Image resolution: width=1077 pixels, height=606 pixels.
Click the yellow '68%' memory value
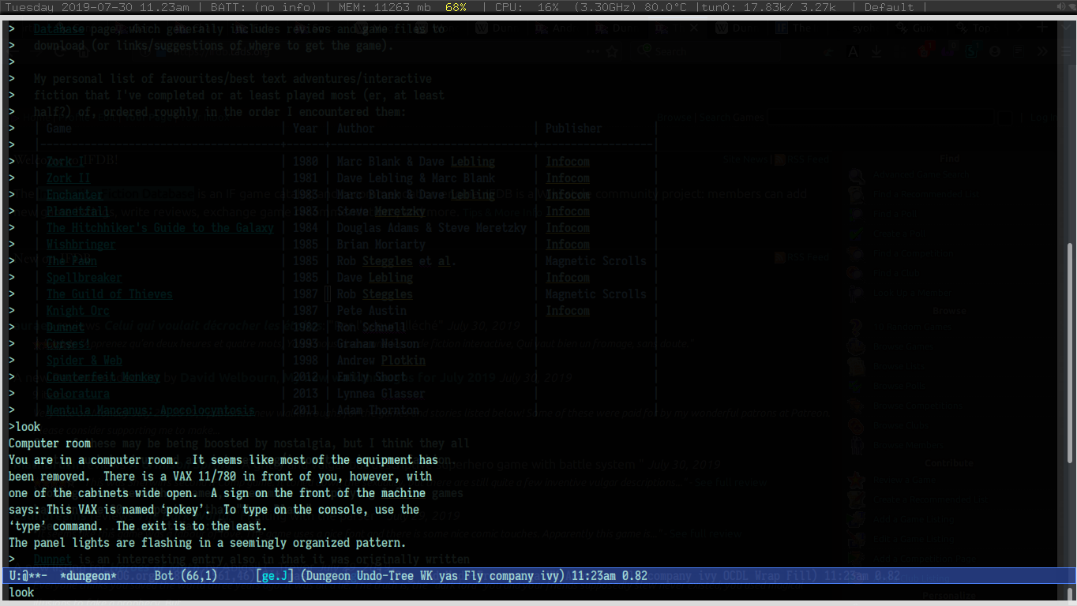(x=456, y=7)
